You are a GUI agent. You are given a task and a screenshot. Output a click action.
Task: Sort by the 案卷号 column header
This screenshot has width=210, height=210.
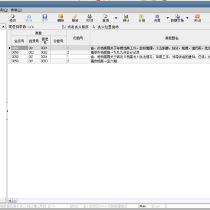click(x=45, y=41)
